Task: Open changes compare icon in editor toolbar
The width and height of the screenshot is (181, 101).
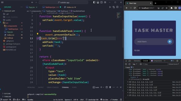Action: click(114, 7)
